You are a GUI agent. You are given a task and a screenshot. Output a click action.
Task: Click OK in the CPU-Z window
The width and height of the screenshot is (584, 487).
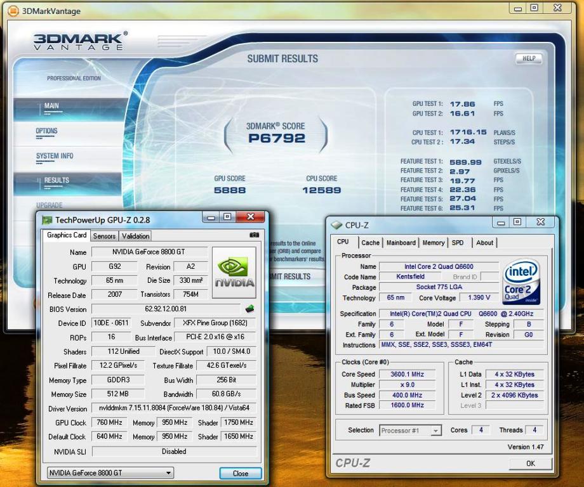pyautogui.click(x=531, y=463)
